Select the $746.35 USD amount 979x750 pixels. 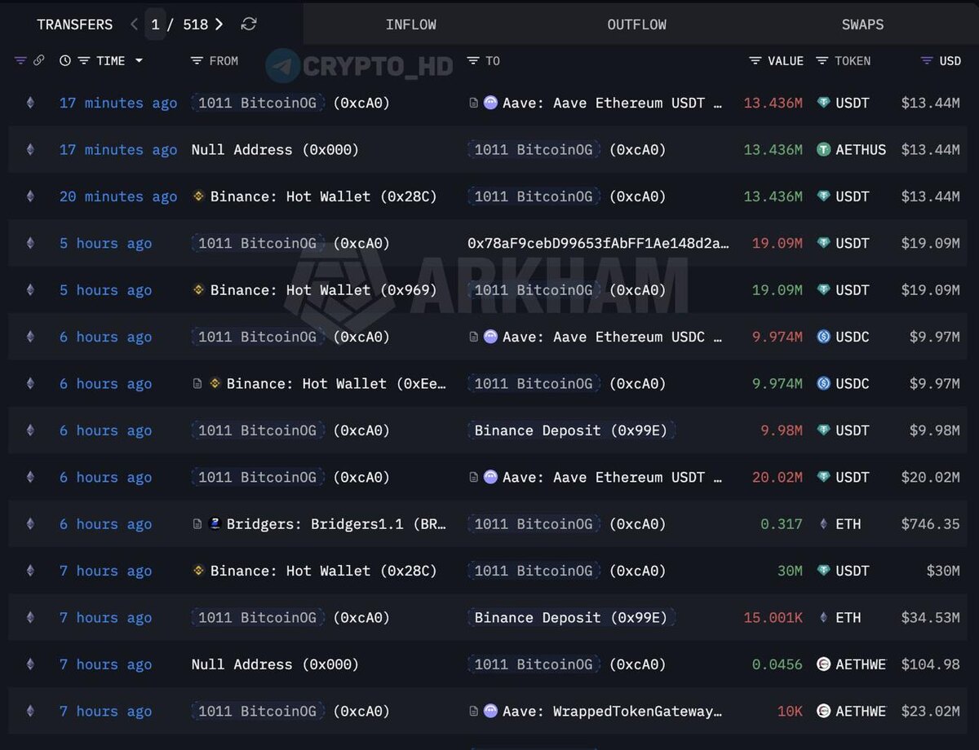click(930, 524)
